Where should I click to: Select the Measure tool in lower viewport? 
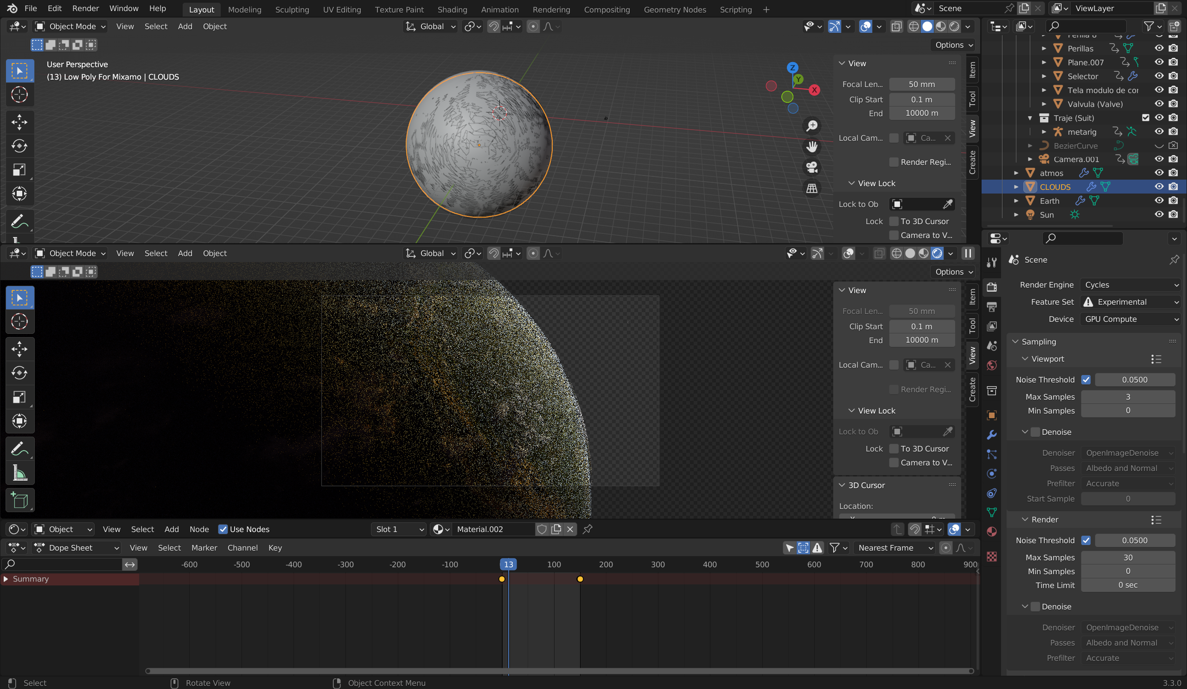(x=19, y=473)
